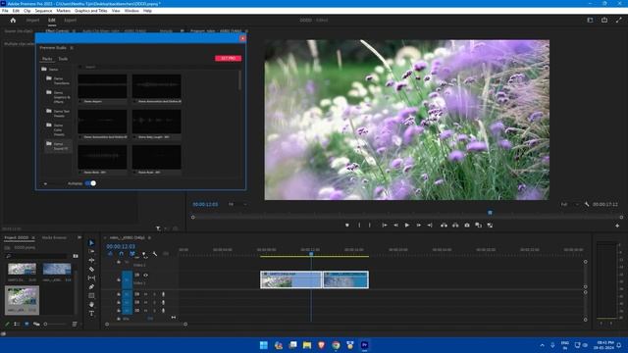Step forward one frame

click(x=419, y=226)
